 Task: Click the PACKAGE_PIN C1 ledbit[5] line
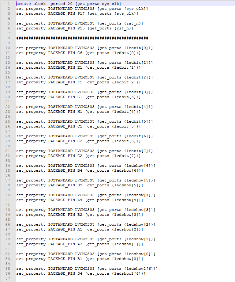(x=78, y=126)
